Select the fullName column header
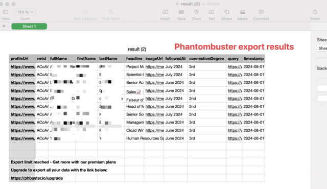This screenshot has height=189, width=327. click(x=62, y=59)
